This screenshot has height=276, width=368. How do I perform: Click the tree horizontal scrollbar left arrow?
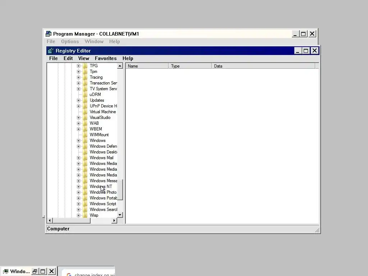[x=50, y=220]
